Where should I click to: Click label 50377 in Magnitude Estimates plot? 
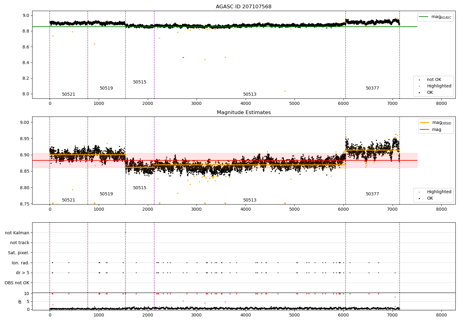click(372, 194)
